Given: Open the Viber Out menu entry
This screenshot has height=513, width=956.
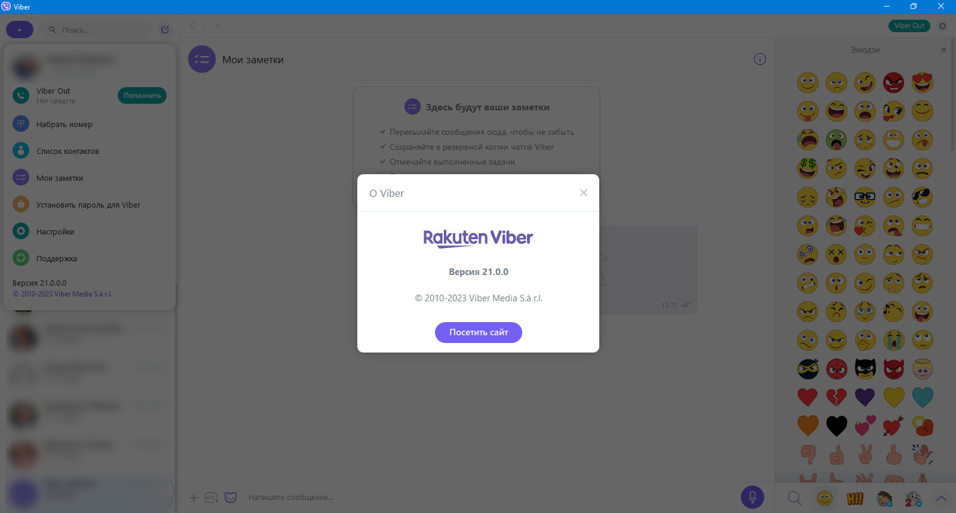Looking at the screenshot, I should pyautogui.click(x=53, y=95).
